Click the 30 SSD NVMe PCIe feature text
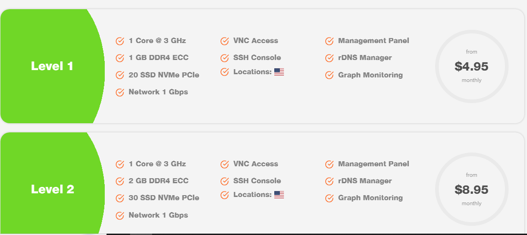This screenshot has width=527, height=235. point(164,198)
